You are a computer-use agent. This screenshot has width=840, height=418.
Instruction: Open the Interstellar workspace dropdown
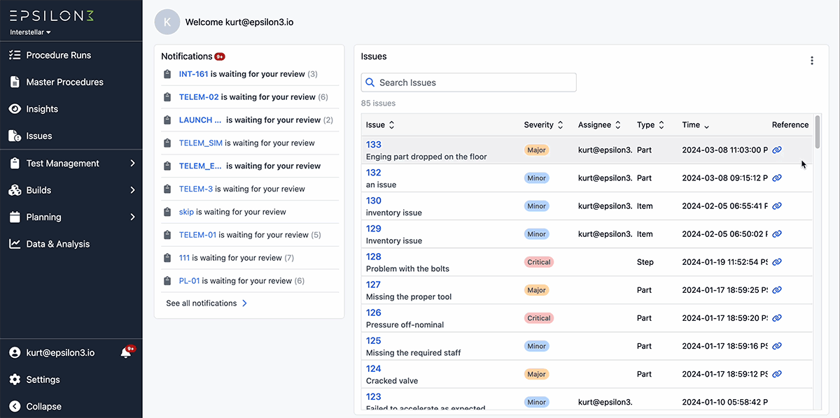click(x=31, y=32)
